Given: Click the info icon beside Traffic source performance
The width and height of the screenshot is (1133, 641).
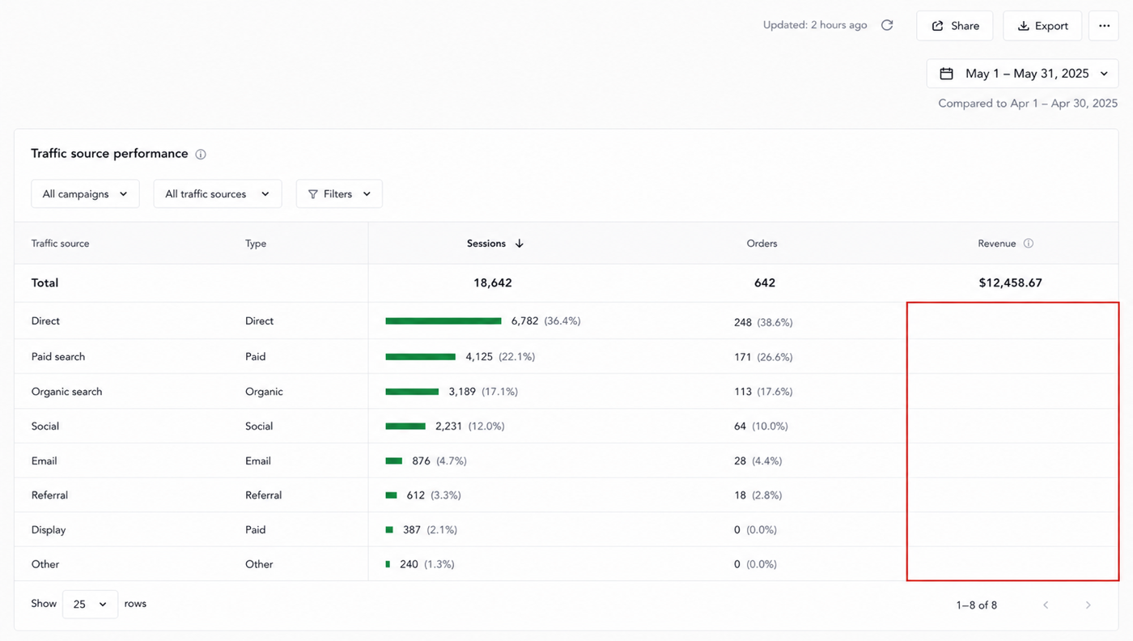Looking at the screenshot, I should click(201, 154).
